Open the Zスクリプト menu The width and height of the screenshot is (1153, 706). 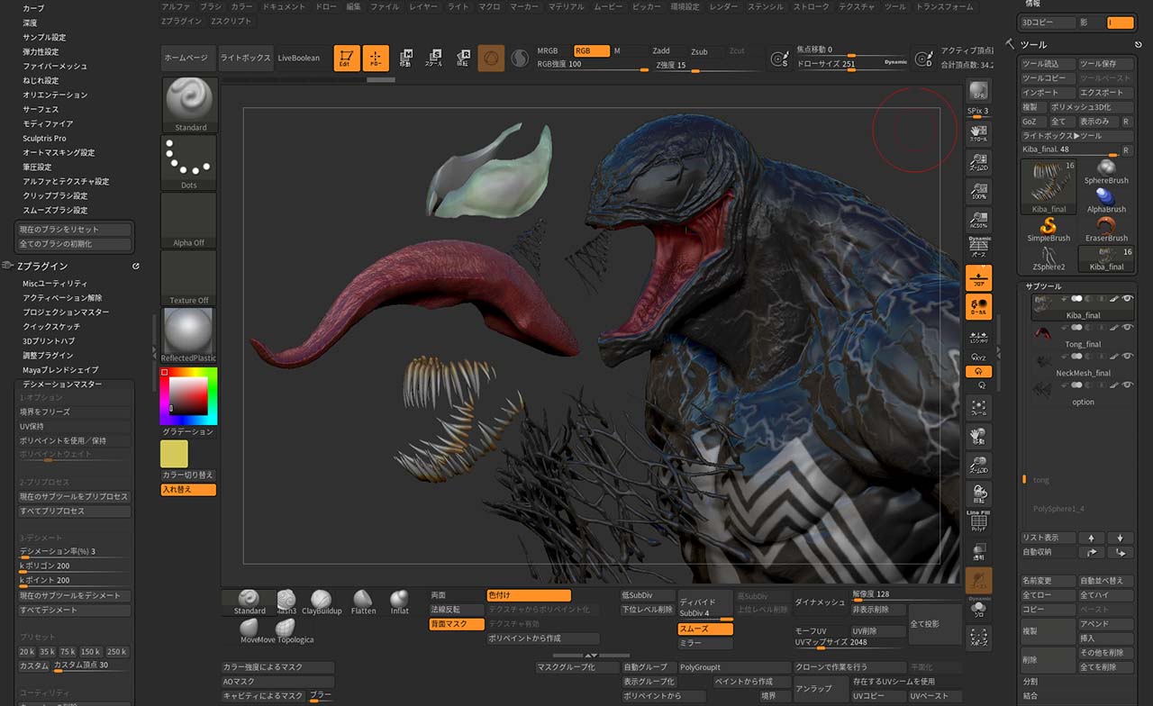point(232,20)
